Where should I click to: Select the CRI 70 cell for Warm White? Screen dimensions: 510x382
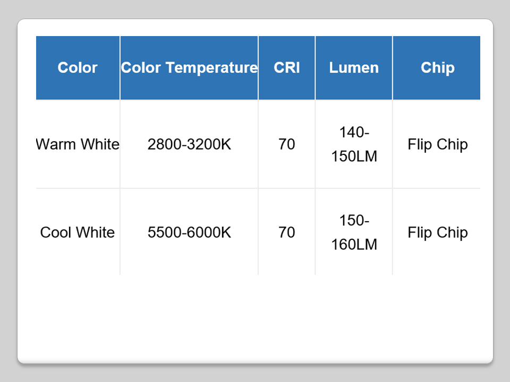287,144
